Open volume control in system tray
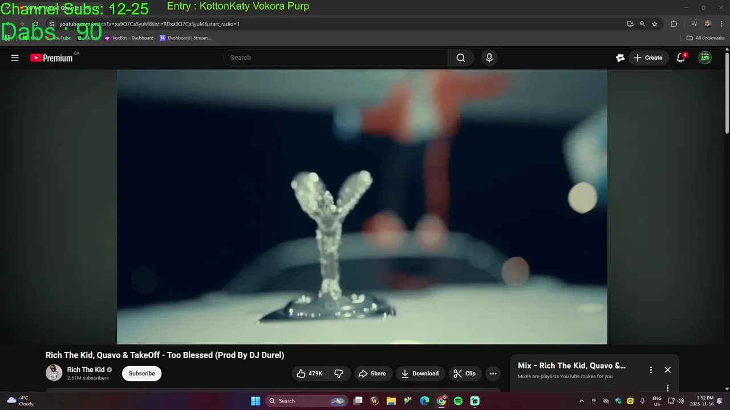The width and height of the screenshot is (730, 410). 680,401
